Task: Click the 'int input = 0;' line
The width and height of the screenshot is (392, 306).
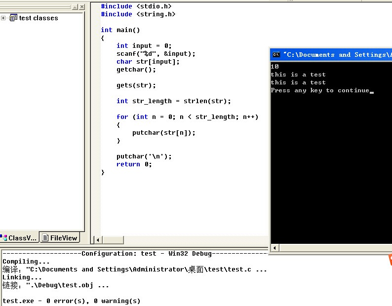Action: [x=144, y=46]
